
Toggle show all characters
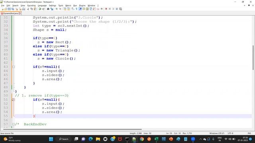pyautogui.click(x=76, y=9)
